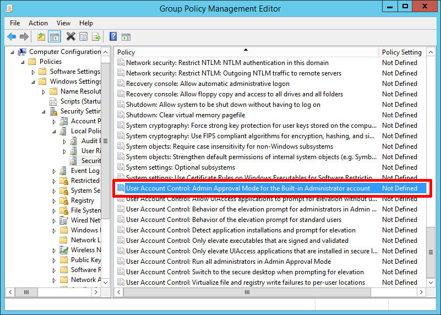Screen dimensions: 441x315
Task: Click the Wireless Network policies icon
Action: [64, 250]
